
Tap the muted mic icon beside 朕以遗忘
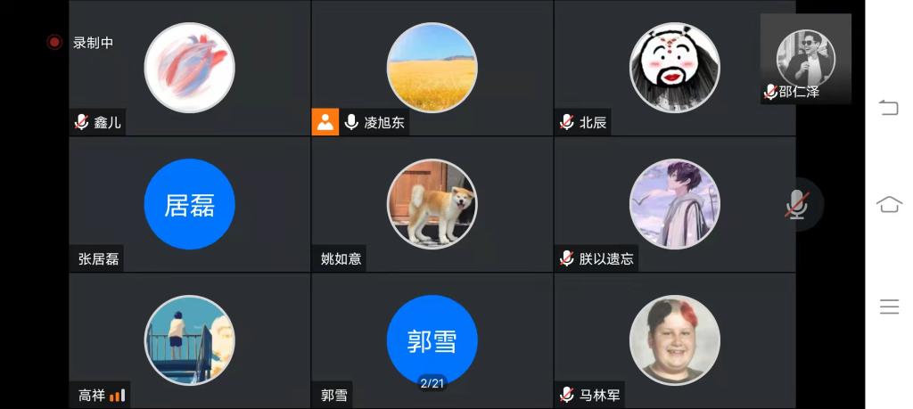tap(566, 258)
